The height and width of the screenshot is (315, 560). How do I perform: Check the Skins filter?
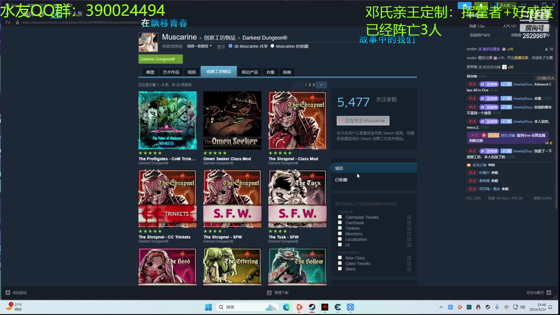click(340, 269)
